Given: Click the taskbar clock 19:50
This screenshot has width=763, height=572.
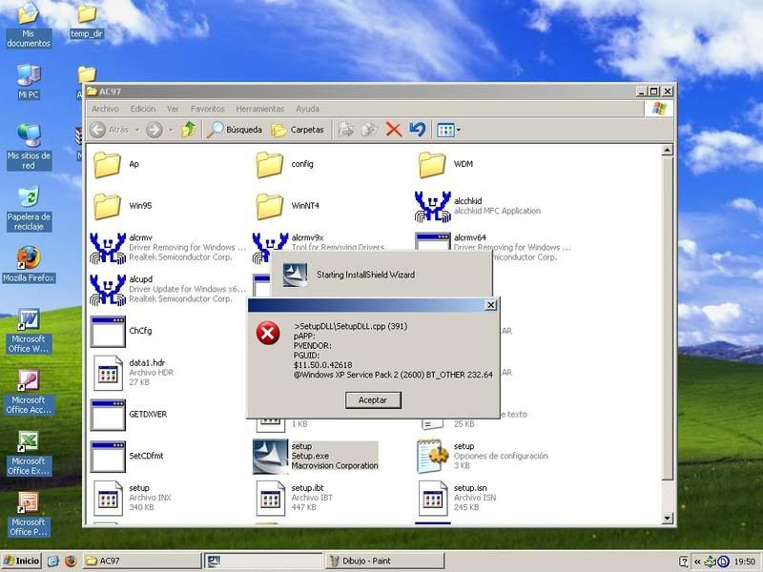Looking at the screenshot, I should pos(745,562).
